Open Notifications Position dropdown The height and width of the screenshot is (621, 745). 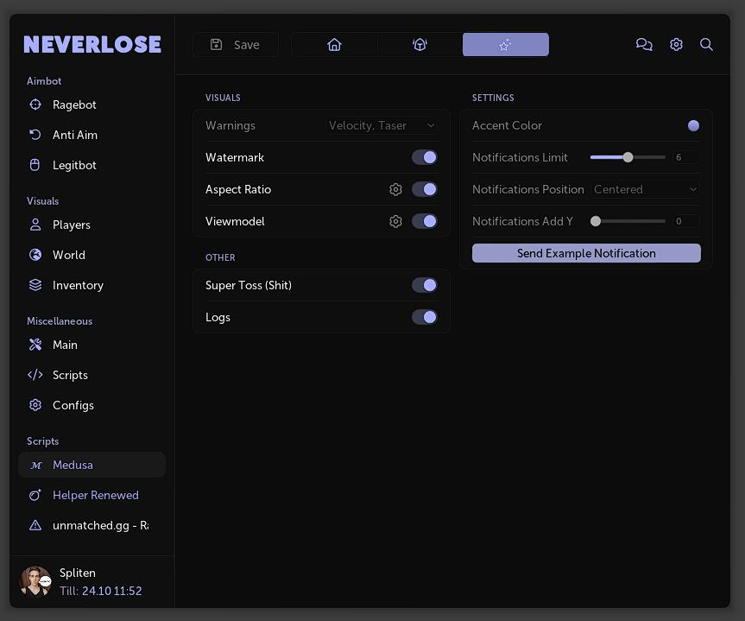coord(645,189)
